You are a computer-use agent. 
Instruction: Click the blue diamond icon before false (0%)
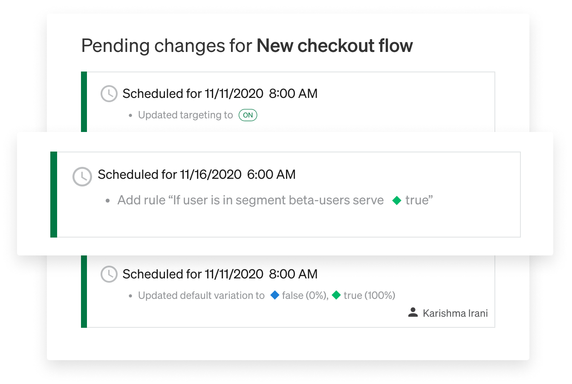(275, 295)
